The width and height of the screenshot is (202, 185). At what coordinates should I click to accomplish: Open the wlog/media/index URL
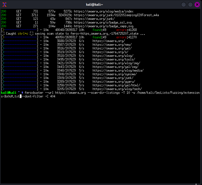point(104,11)
